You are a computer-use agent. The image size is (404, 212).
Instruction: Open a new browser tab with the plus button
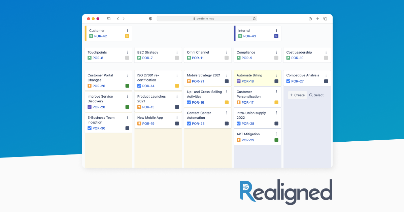pyautogui.click(x=317, y=19)
